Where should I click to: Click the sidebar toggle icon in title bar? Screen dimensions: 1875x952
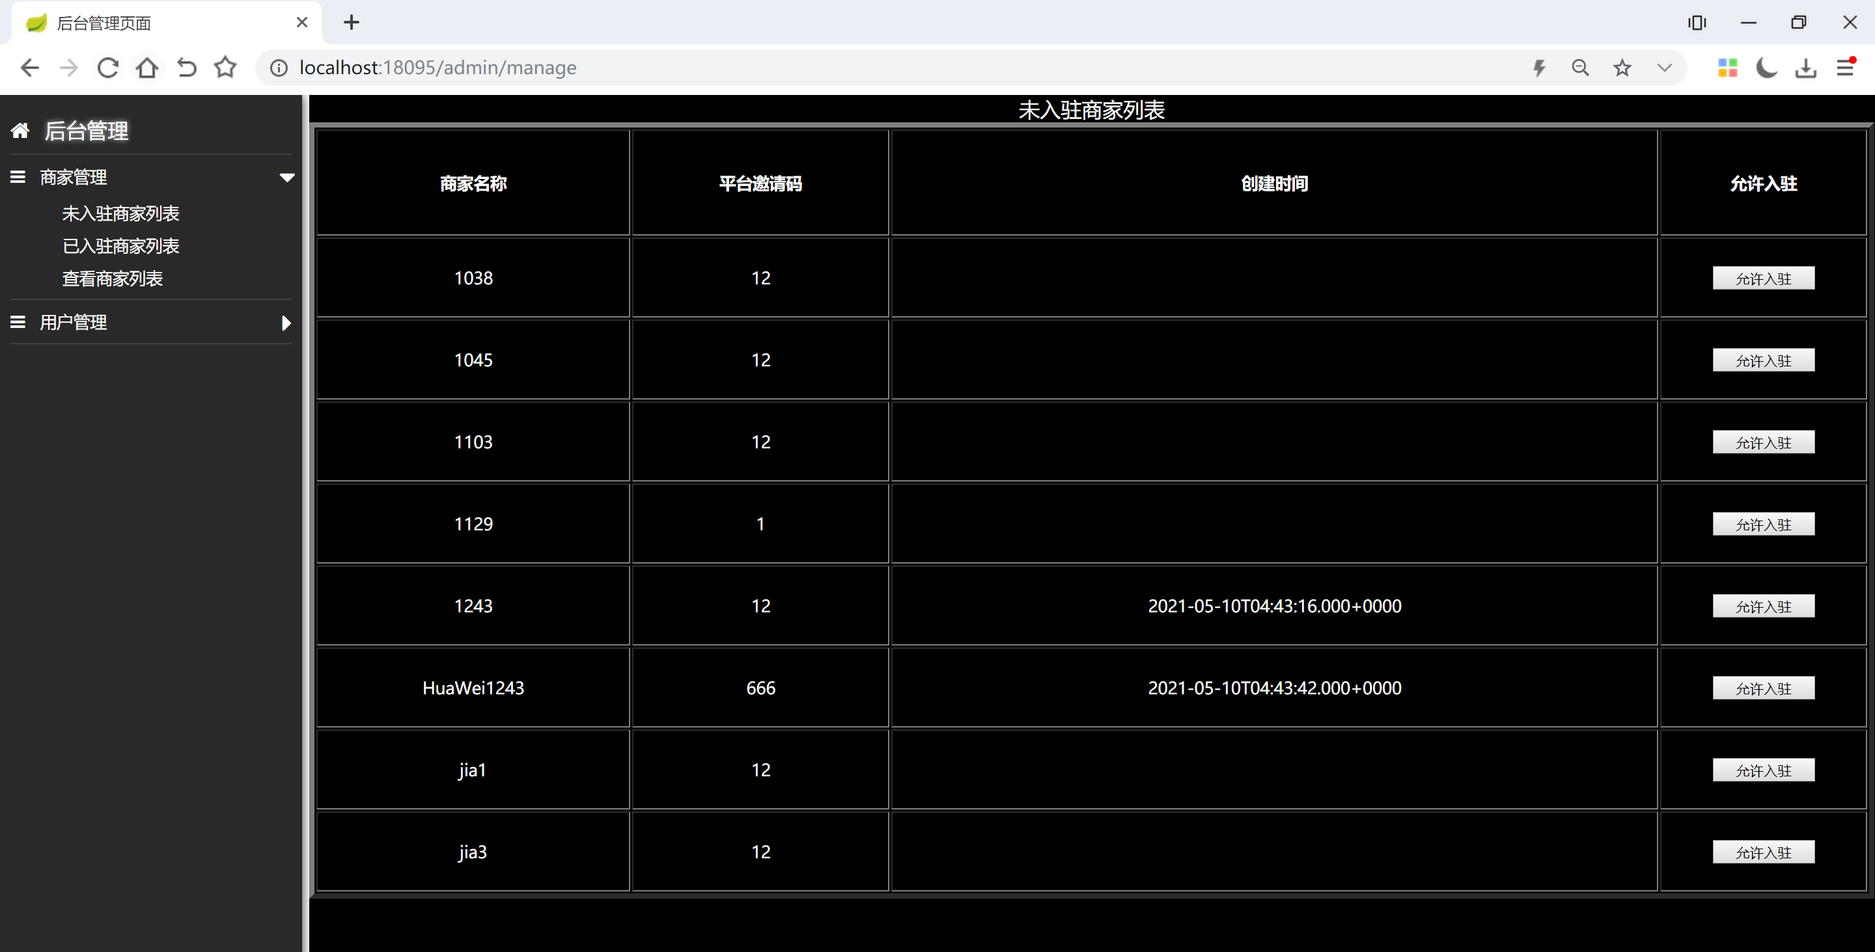(x=1697, y=23)
